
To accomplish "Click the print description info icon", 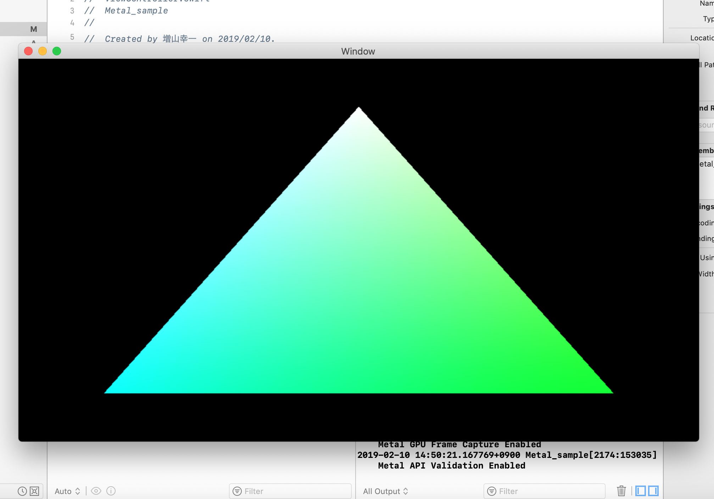I will [111, 491].
